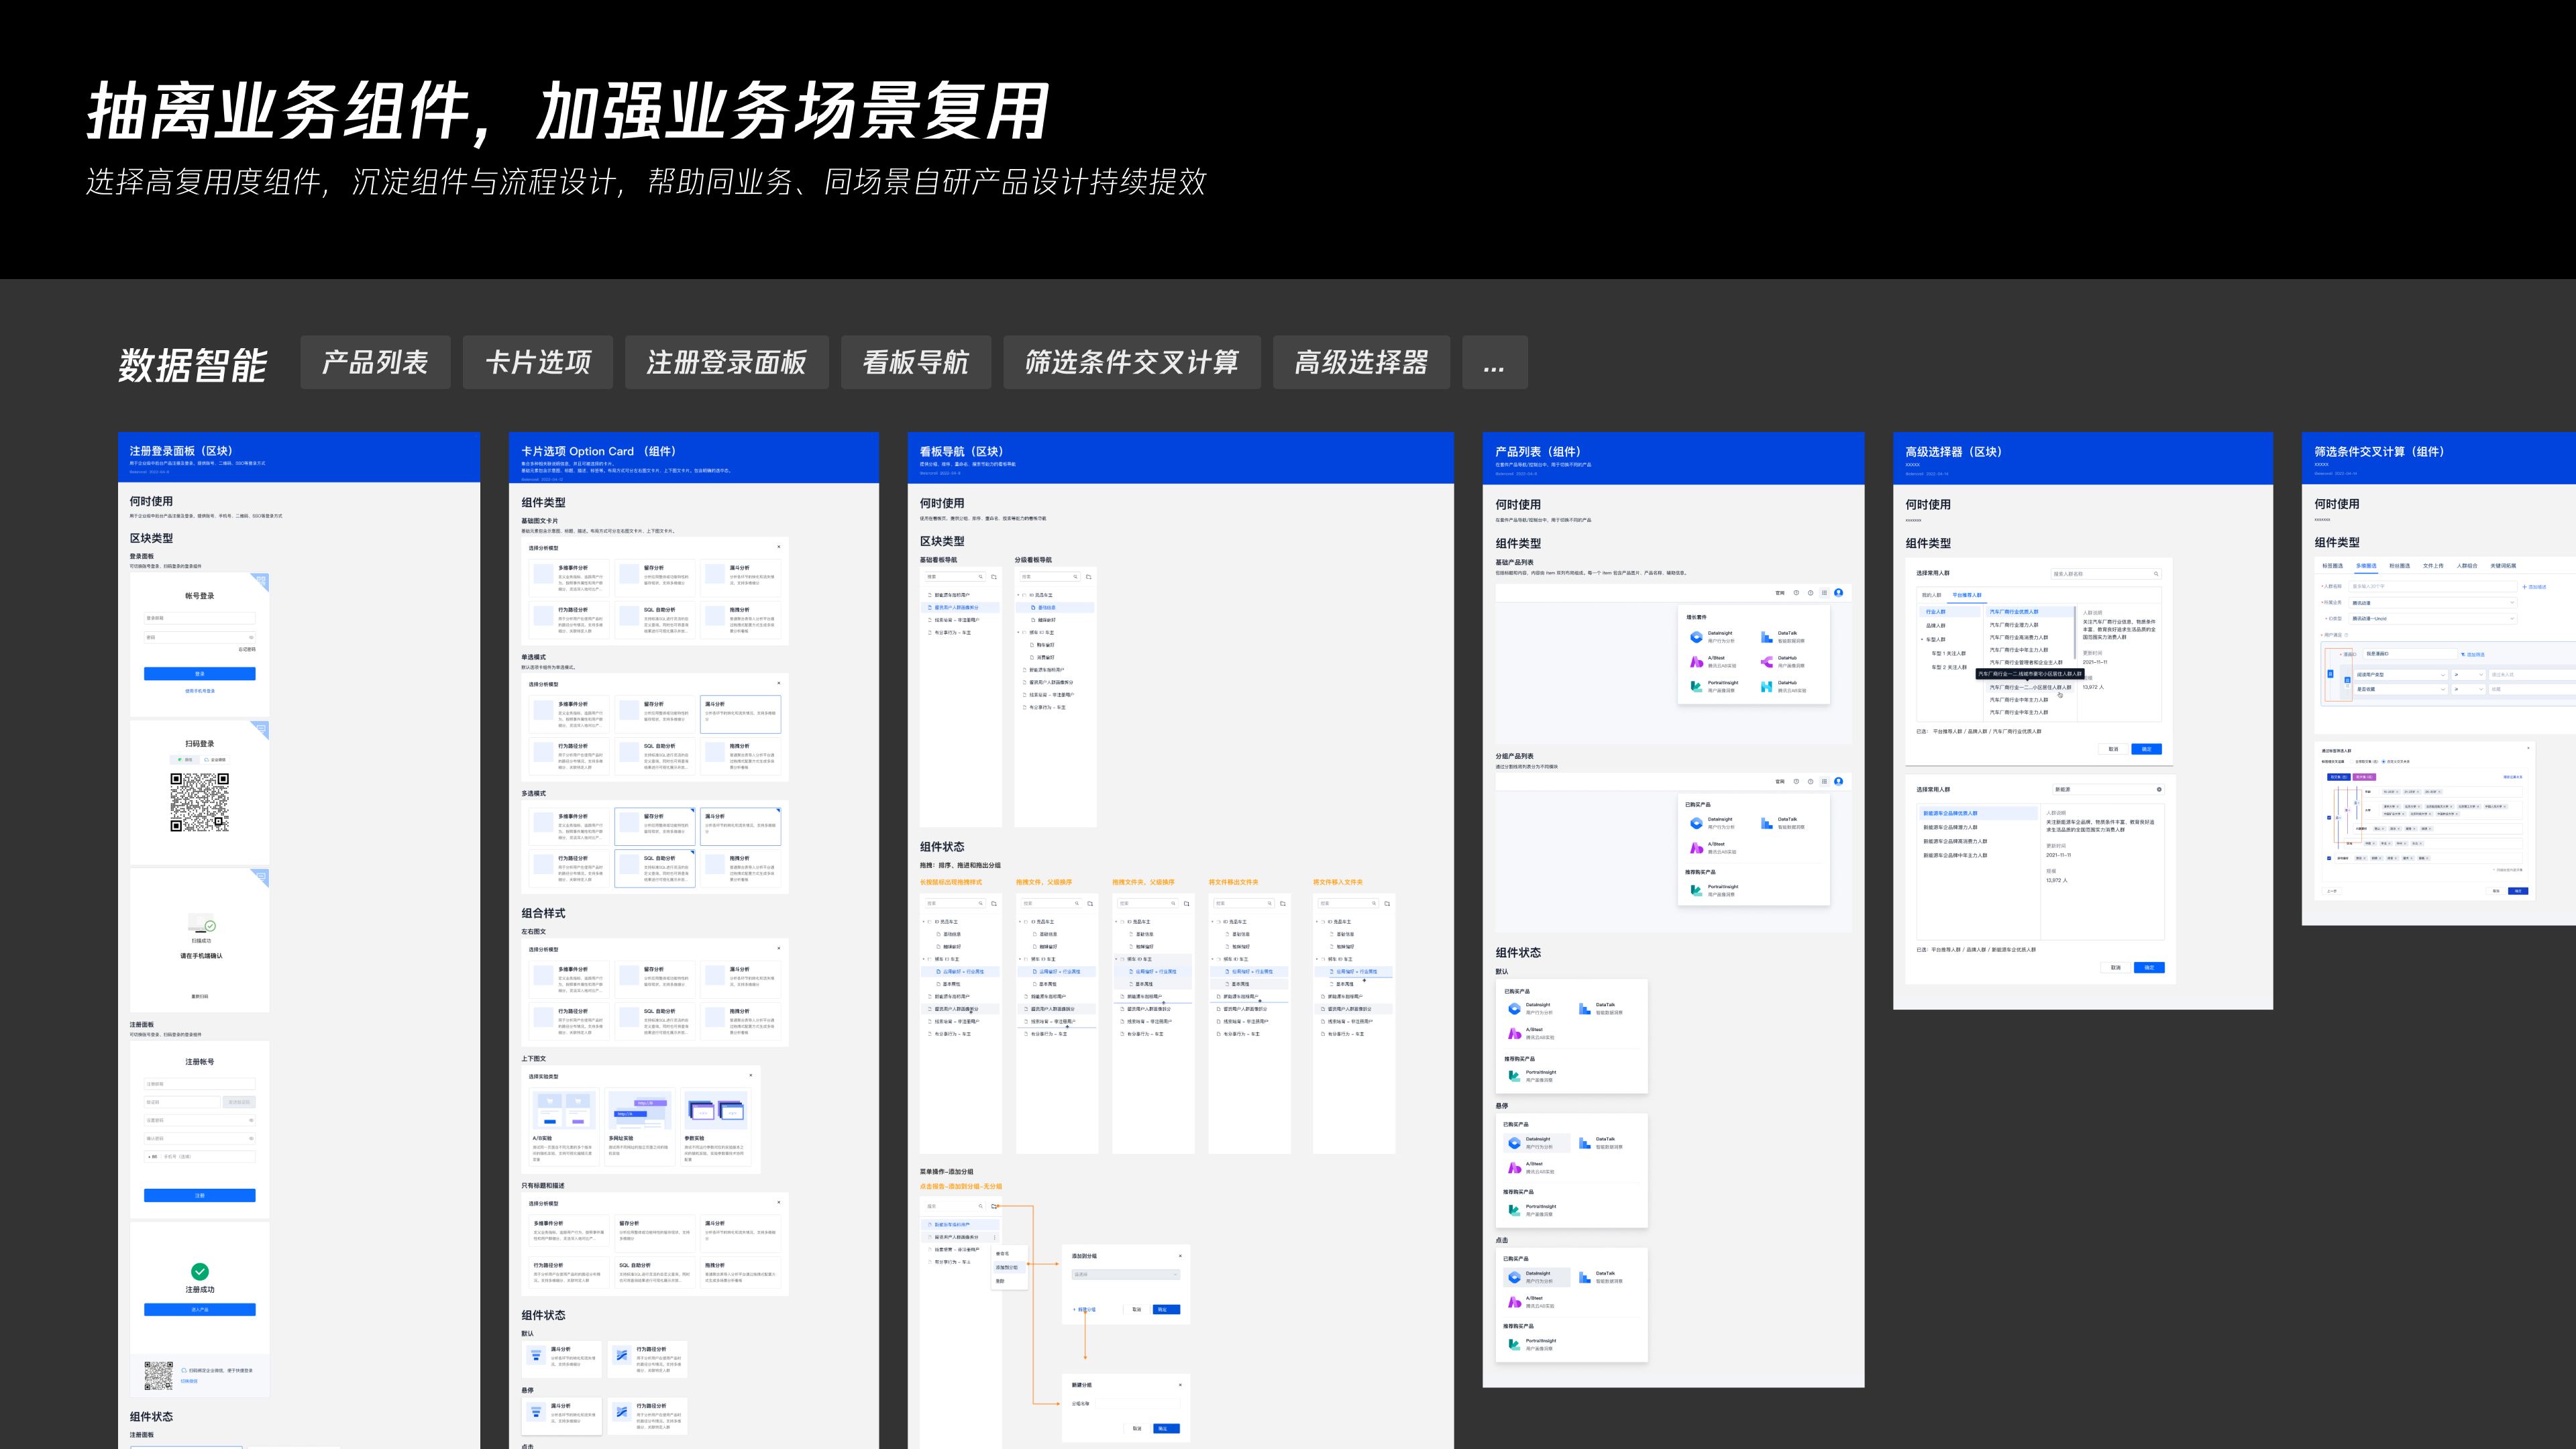
Task: Close the 新建分组 dialog
Action: coord(1180,1385)
